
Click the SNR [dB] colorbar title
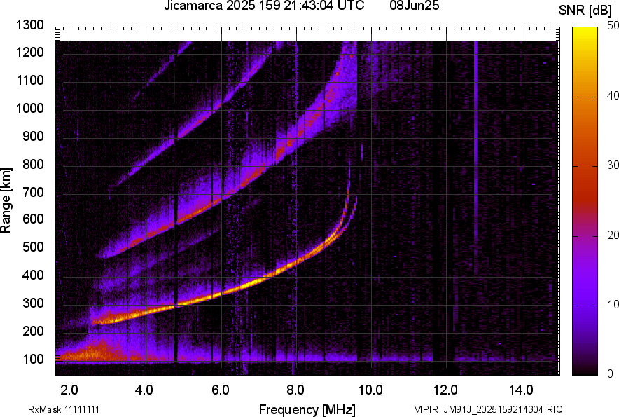pos(585,11)
